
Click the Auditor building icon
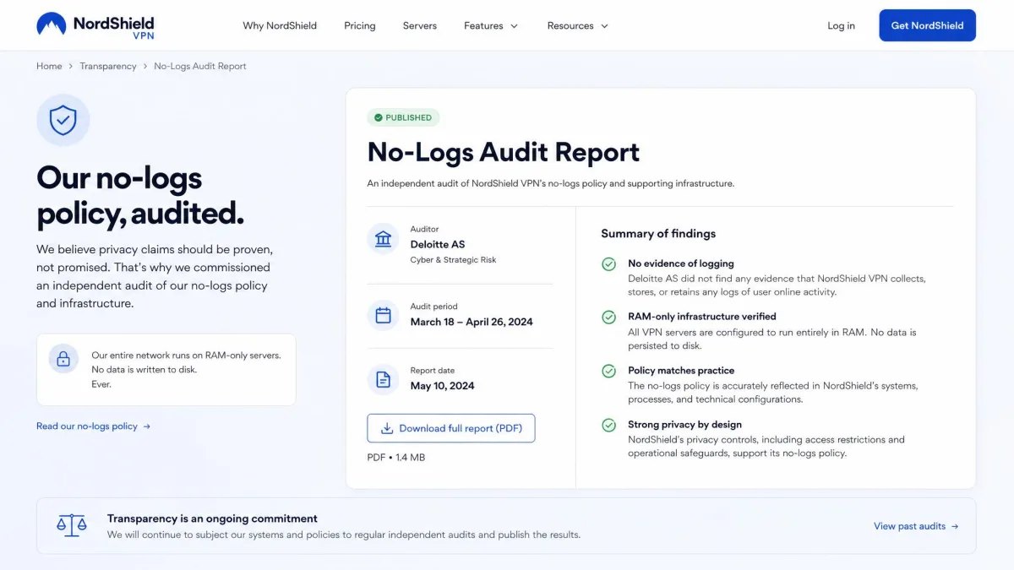click(383, 239)
